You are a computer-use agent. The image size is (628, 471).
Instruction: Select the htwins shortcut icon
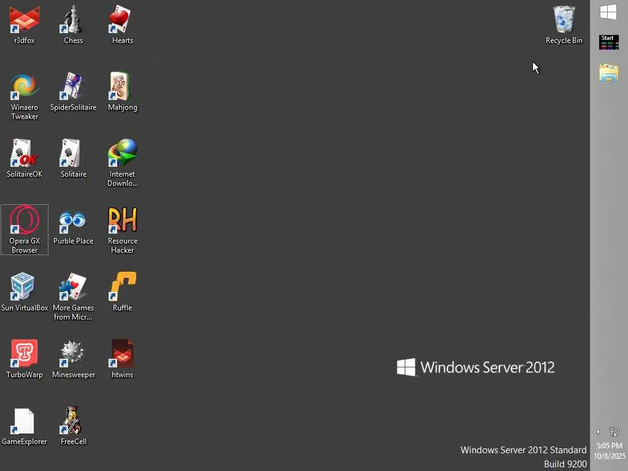coord(123,359)
